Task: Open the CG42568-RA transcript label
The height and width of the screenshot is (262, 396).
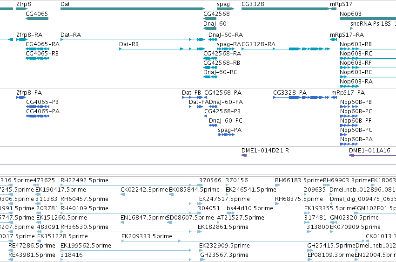Action: click(x=222, y=53)
